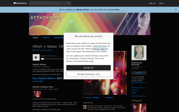Image resolution: width=179 pixels, height=112 pixels.
Task: Dismiss the Terms of Use banner
Action: pos(176,10)
